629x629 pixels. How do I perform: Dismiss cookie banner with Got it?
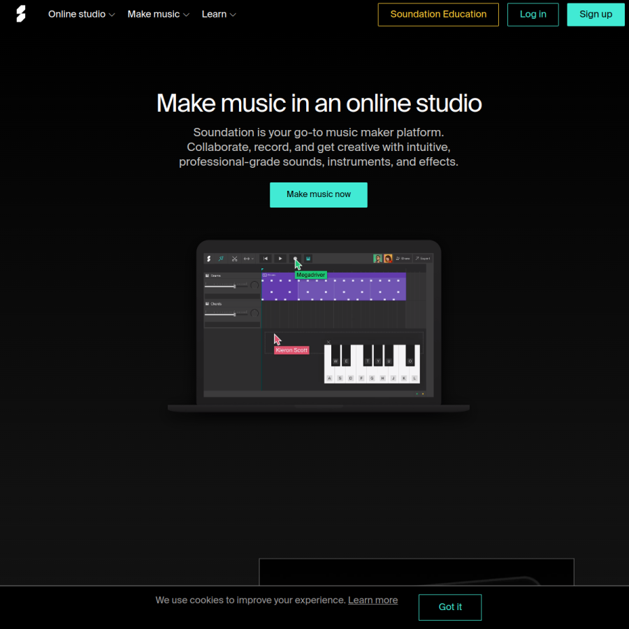(449, 607)
